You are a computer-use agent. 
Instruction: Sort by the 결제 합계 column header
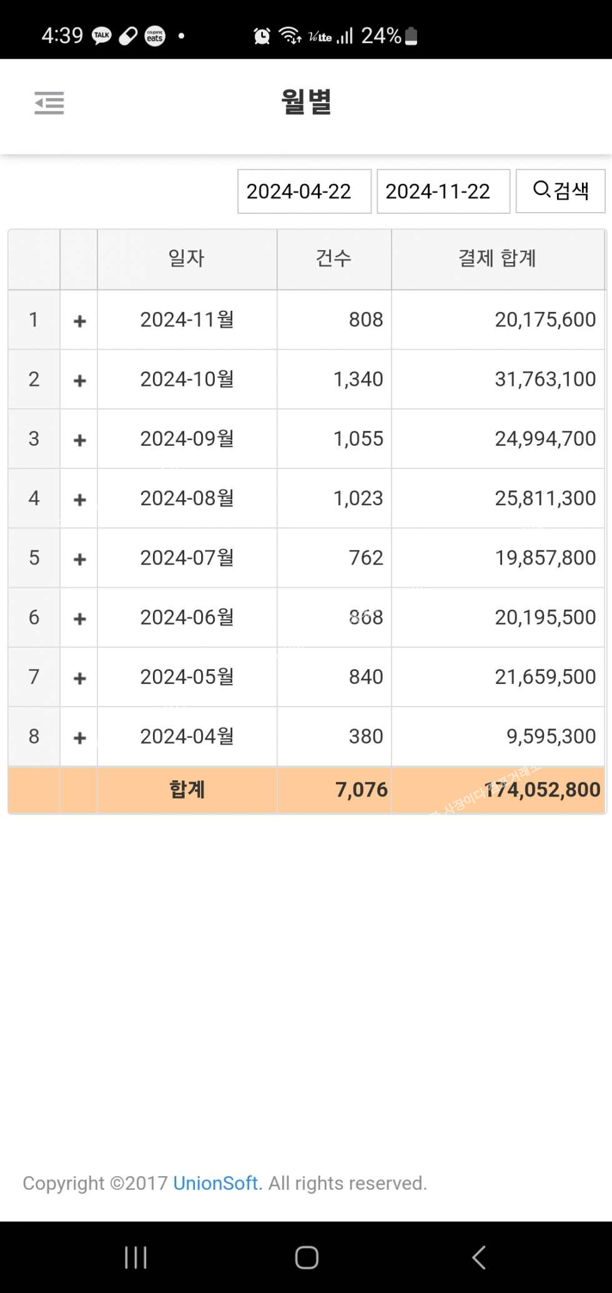coord(497,258)
